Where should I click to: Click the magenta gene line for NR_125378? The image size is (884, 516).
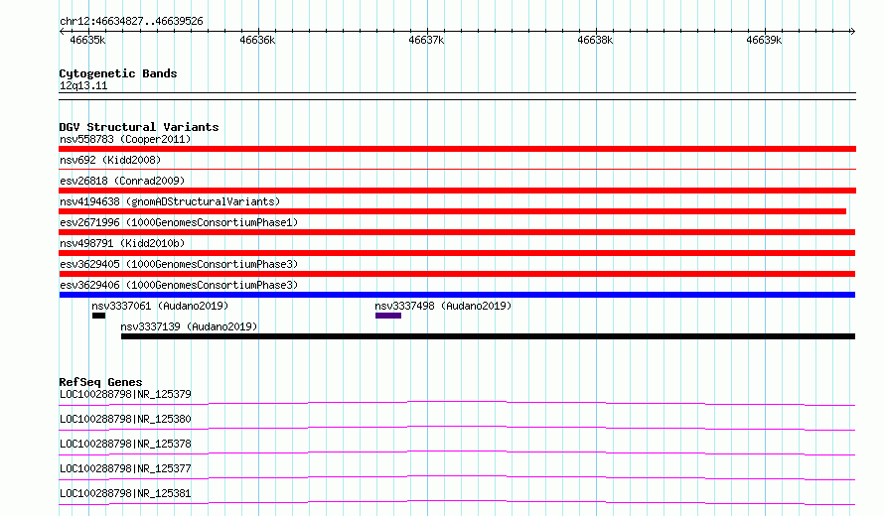coord(457,452)
